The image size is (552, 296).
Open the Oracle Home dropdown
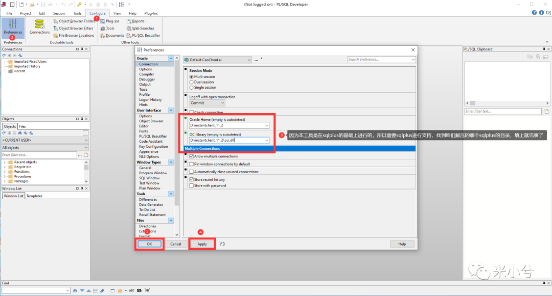click(266, 125)
